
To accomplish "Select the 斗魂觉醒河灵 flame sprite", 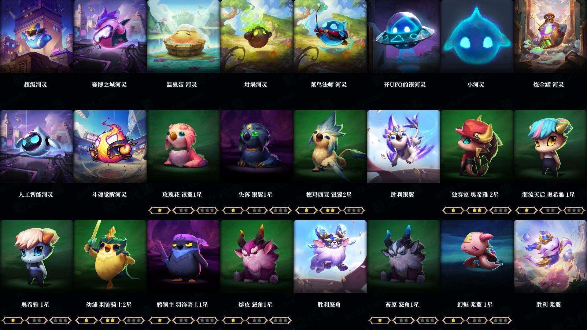I will coord(110,147).
